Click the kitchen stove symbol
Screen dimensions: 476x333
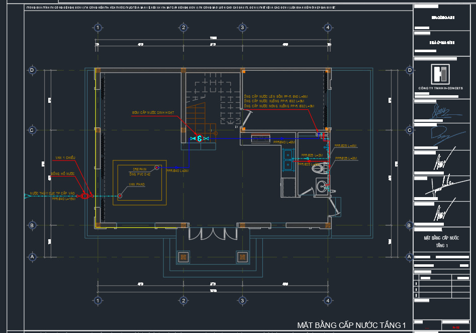(261, 138)
